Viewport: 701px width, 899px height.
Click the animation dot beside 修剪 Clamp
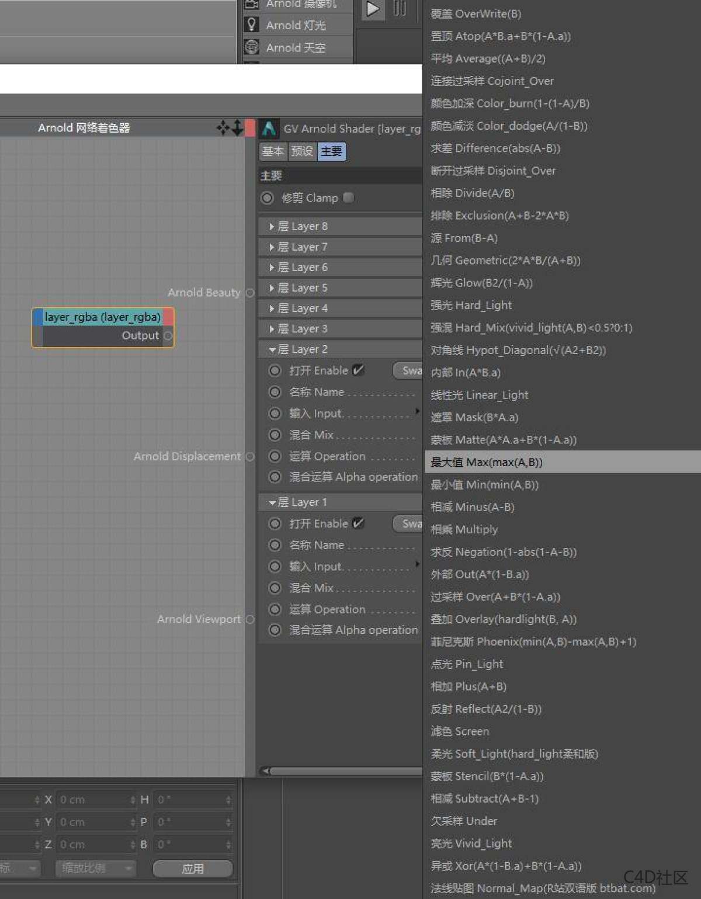[267, 198]
